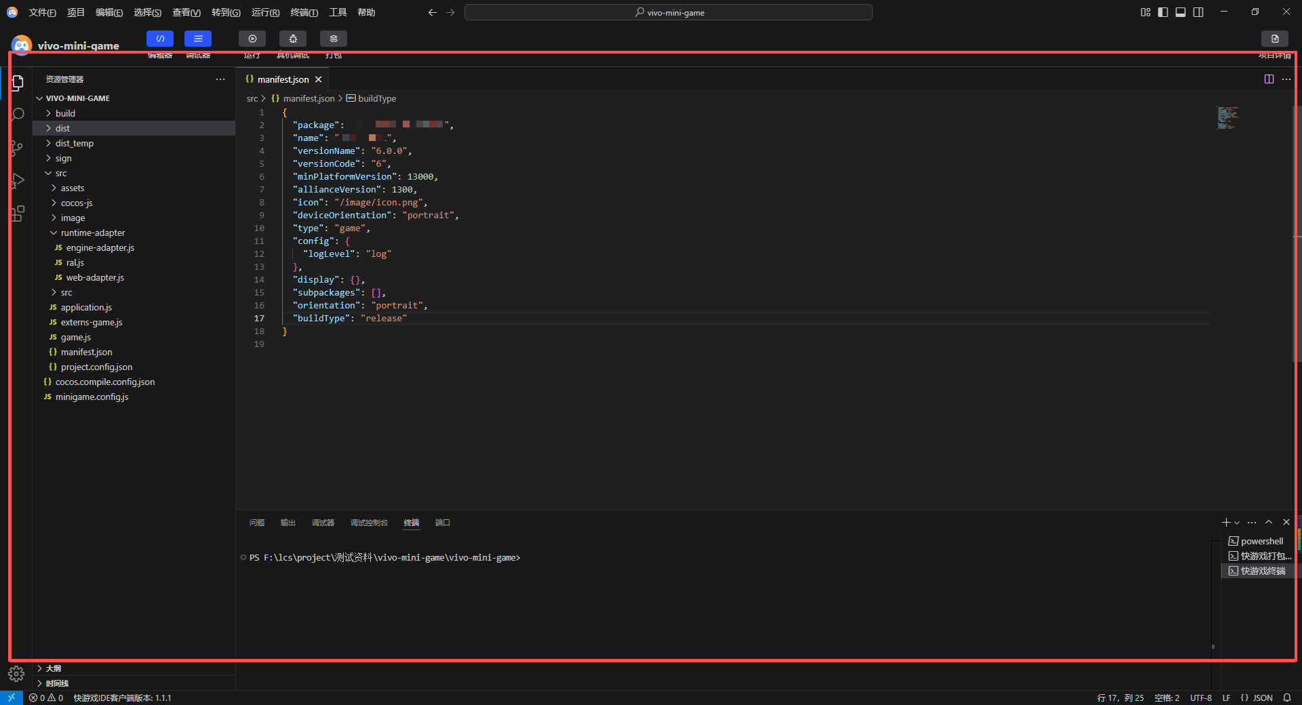The image size is (1302, 705).
Task: Split the editor to the right
Action: 1269,79
